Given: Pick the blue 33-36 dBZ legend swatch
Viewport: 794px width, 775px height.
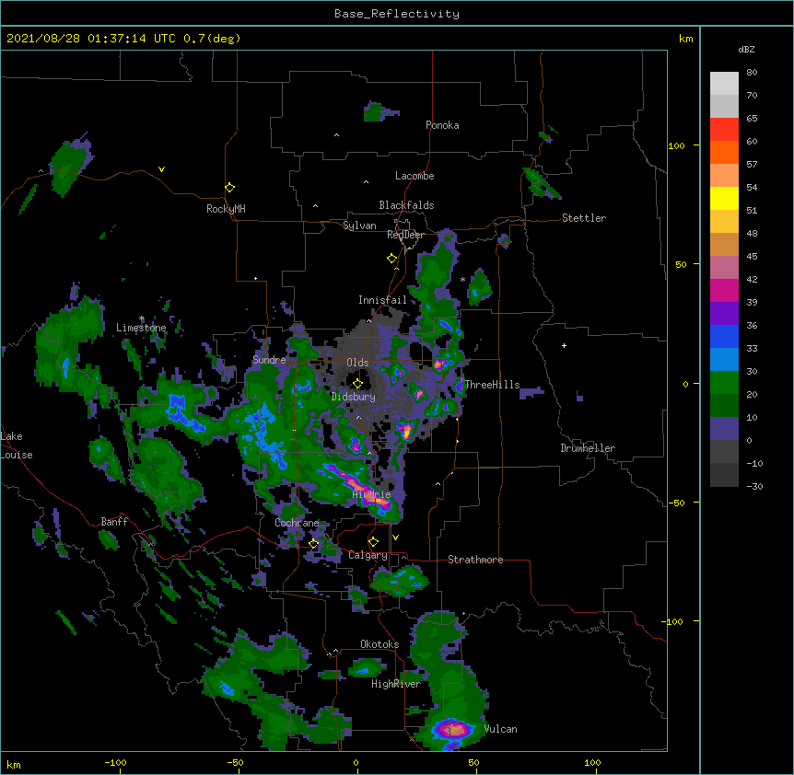Looking at the screenshot, I should click(724, 336).
